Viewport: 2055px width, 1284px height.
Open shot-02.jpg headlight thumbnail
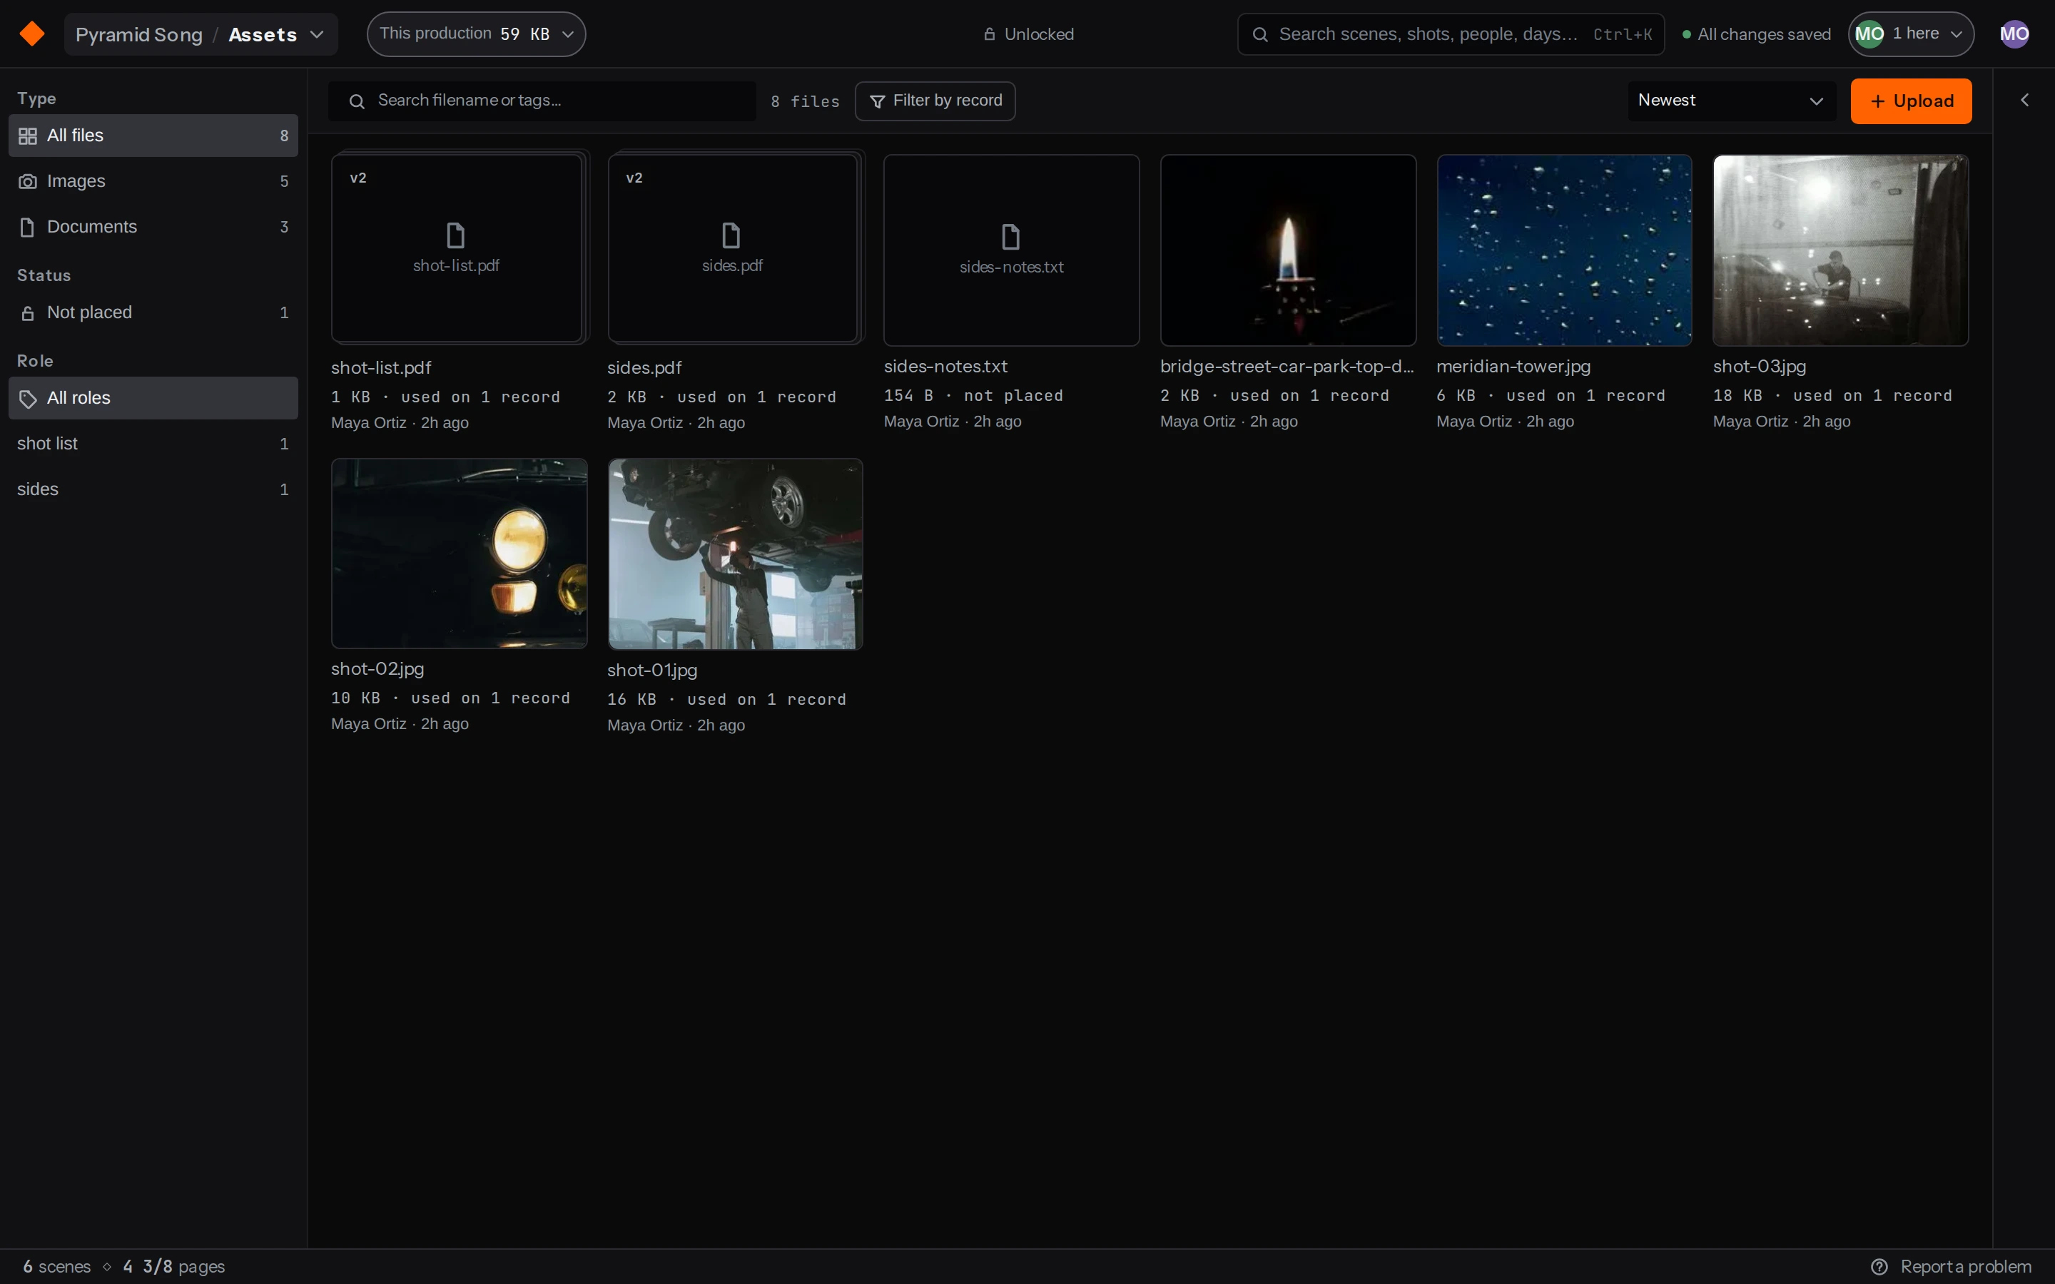tap(459, 554)
